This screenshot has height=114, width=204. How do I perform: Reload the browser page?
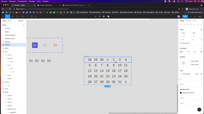pyautogui.click(x=10, y=9)
